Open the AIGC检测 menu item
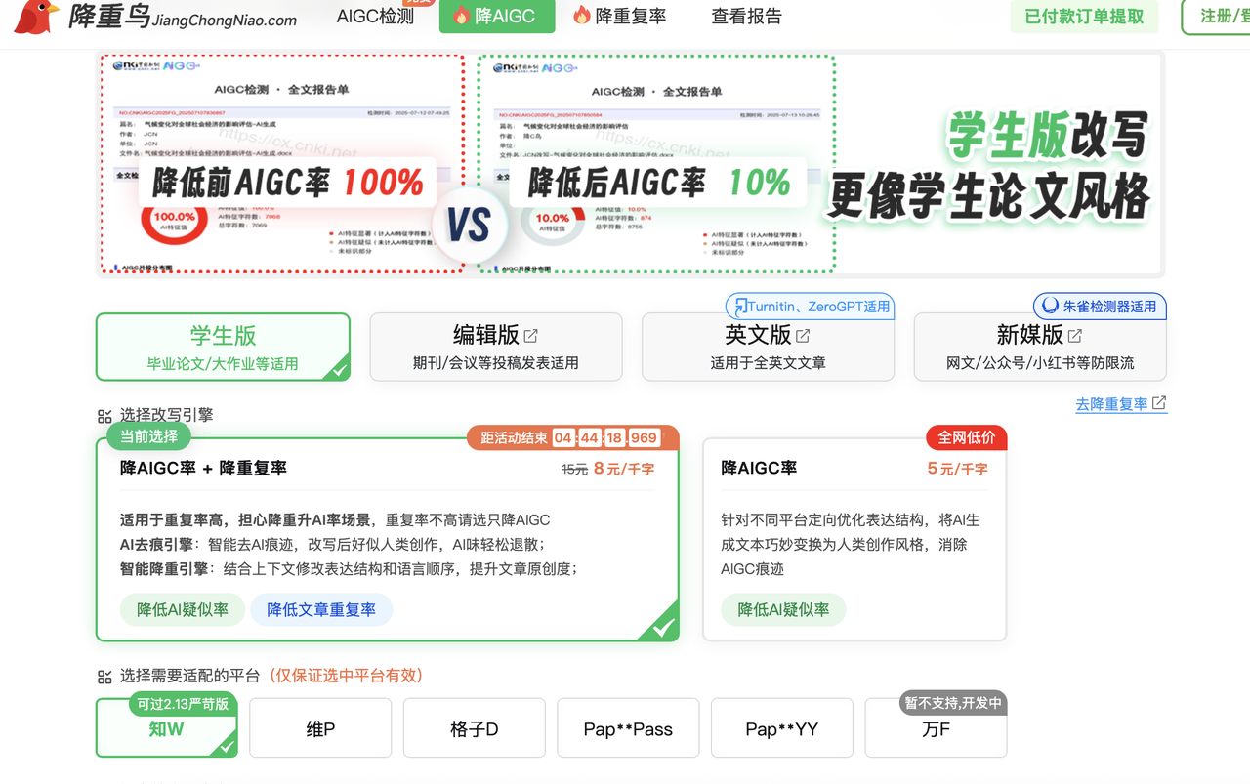 [374, 17]
